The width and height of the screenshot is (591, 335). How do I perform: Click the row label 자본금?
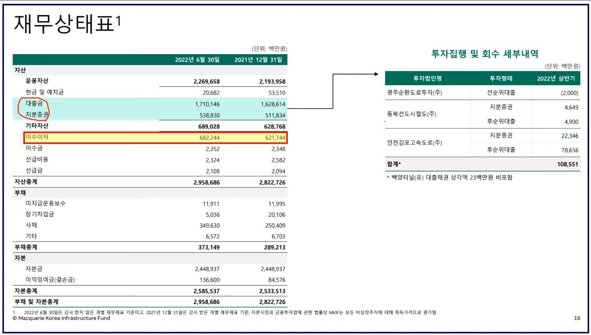34,269
